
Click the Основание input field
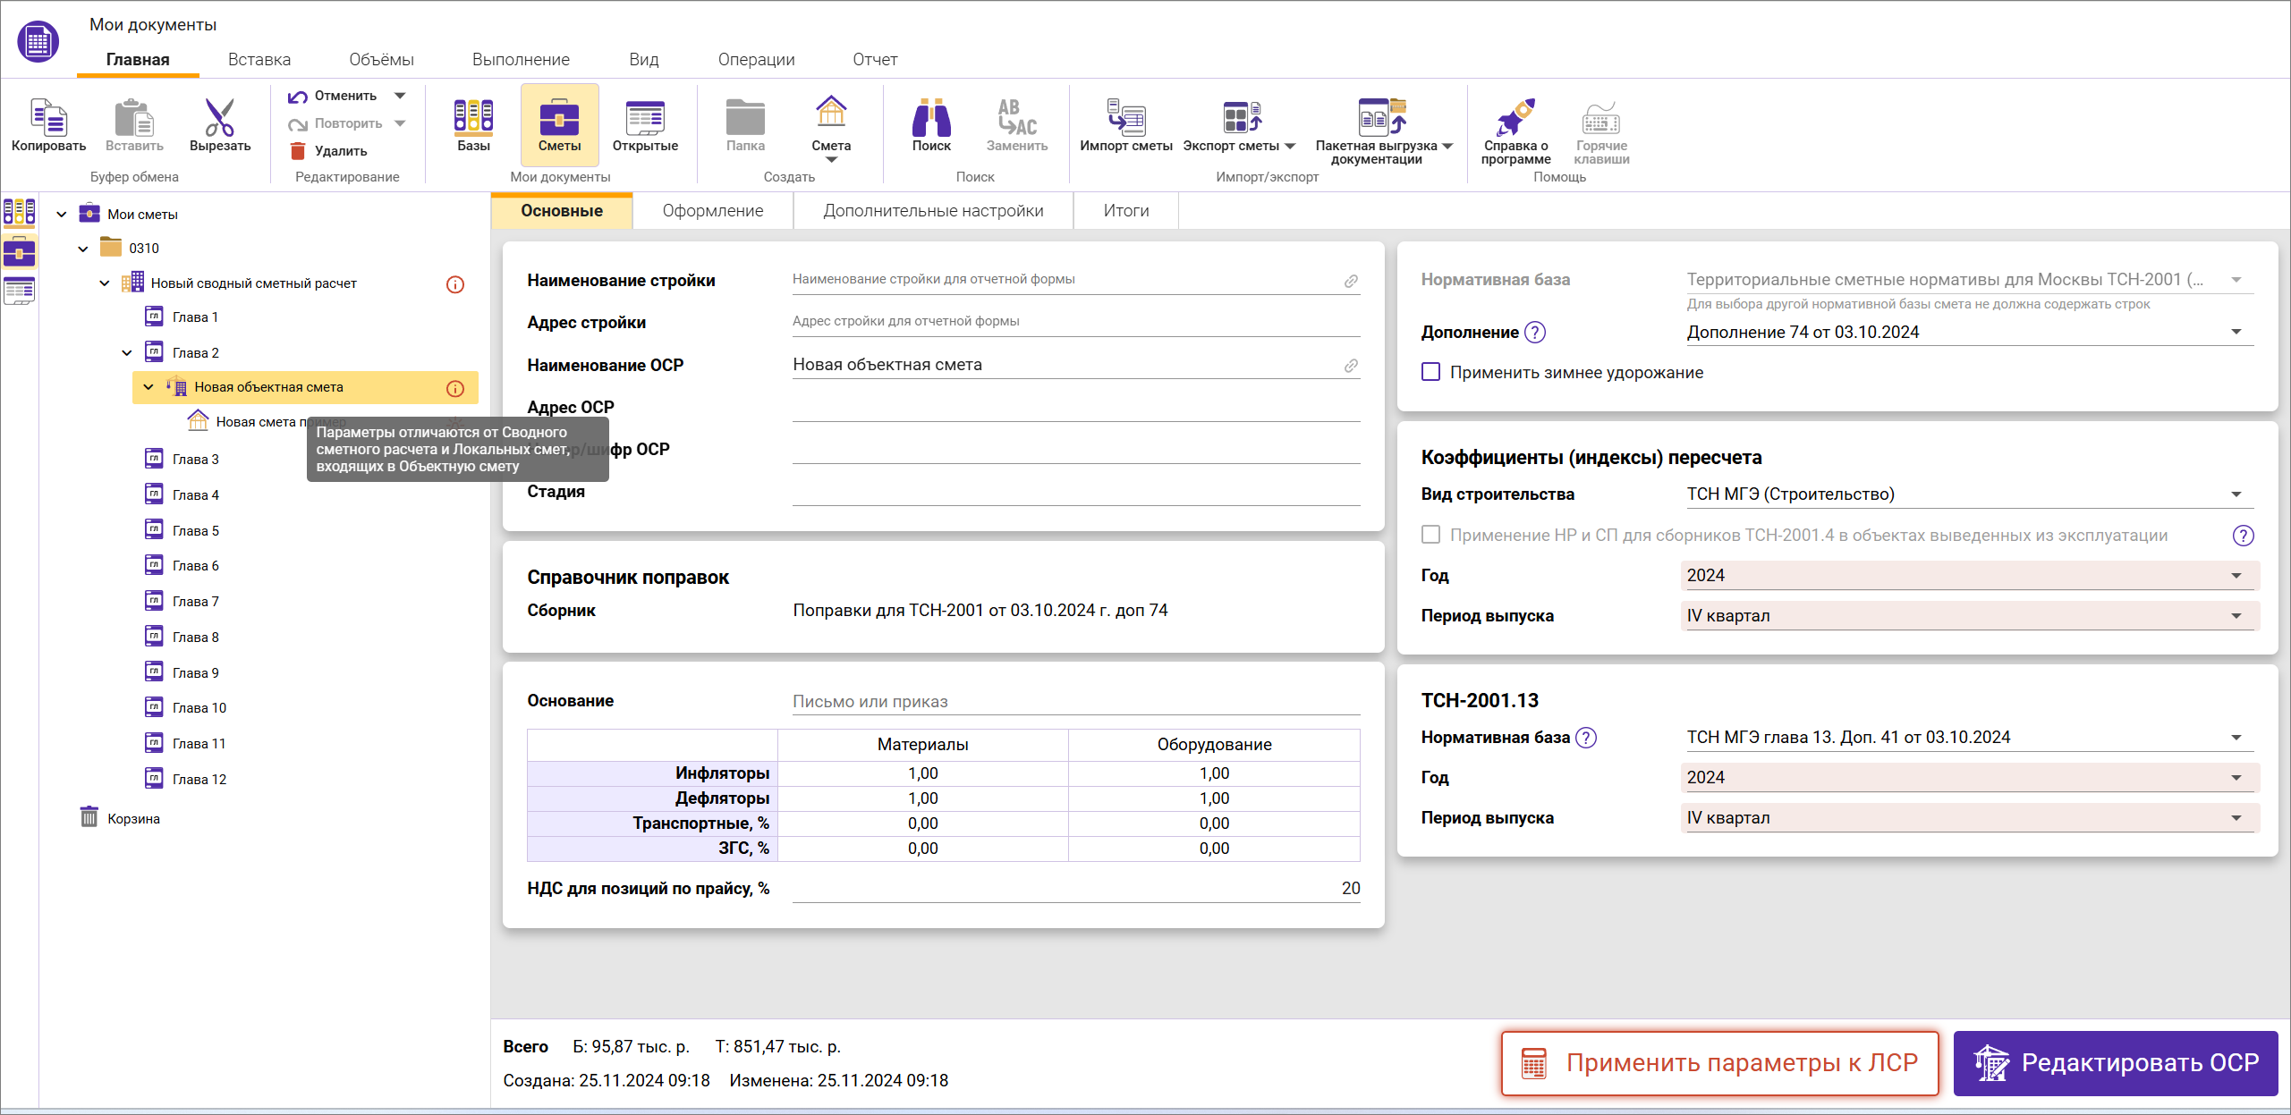(1075, 702)
